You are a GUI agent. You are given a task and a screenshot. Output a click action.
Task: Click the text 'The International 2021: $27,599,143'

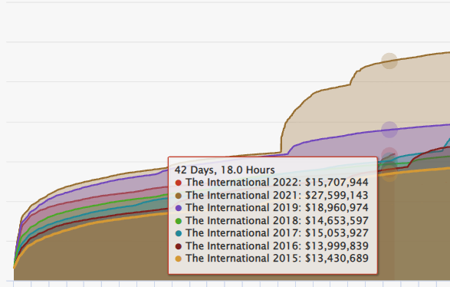[277, 196]
